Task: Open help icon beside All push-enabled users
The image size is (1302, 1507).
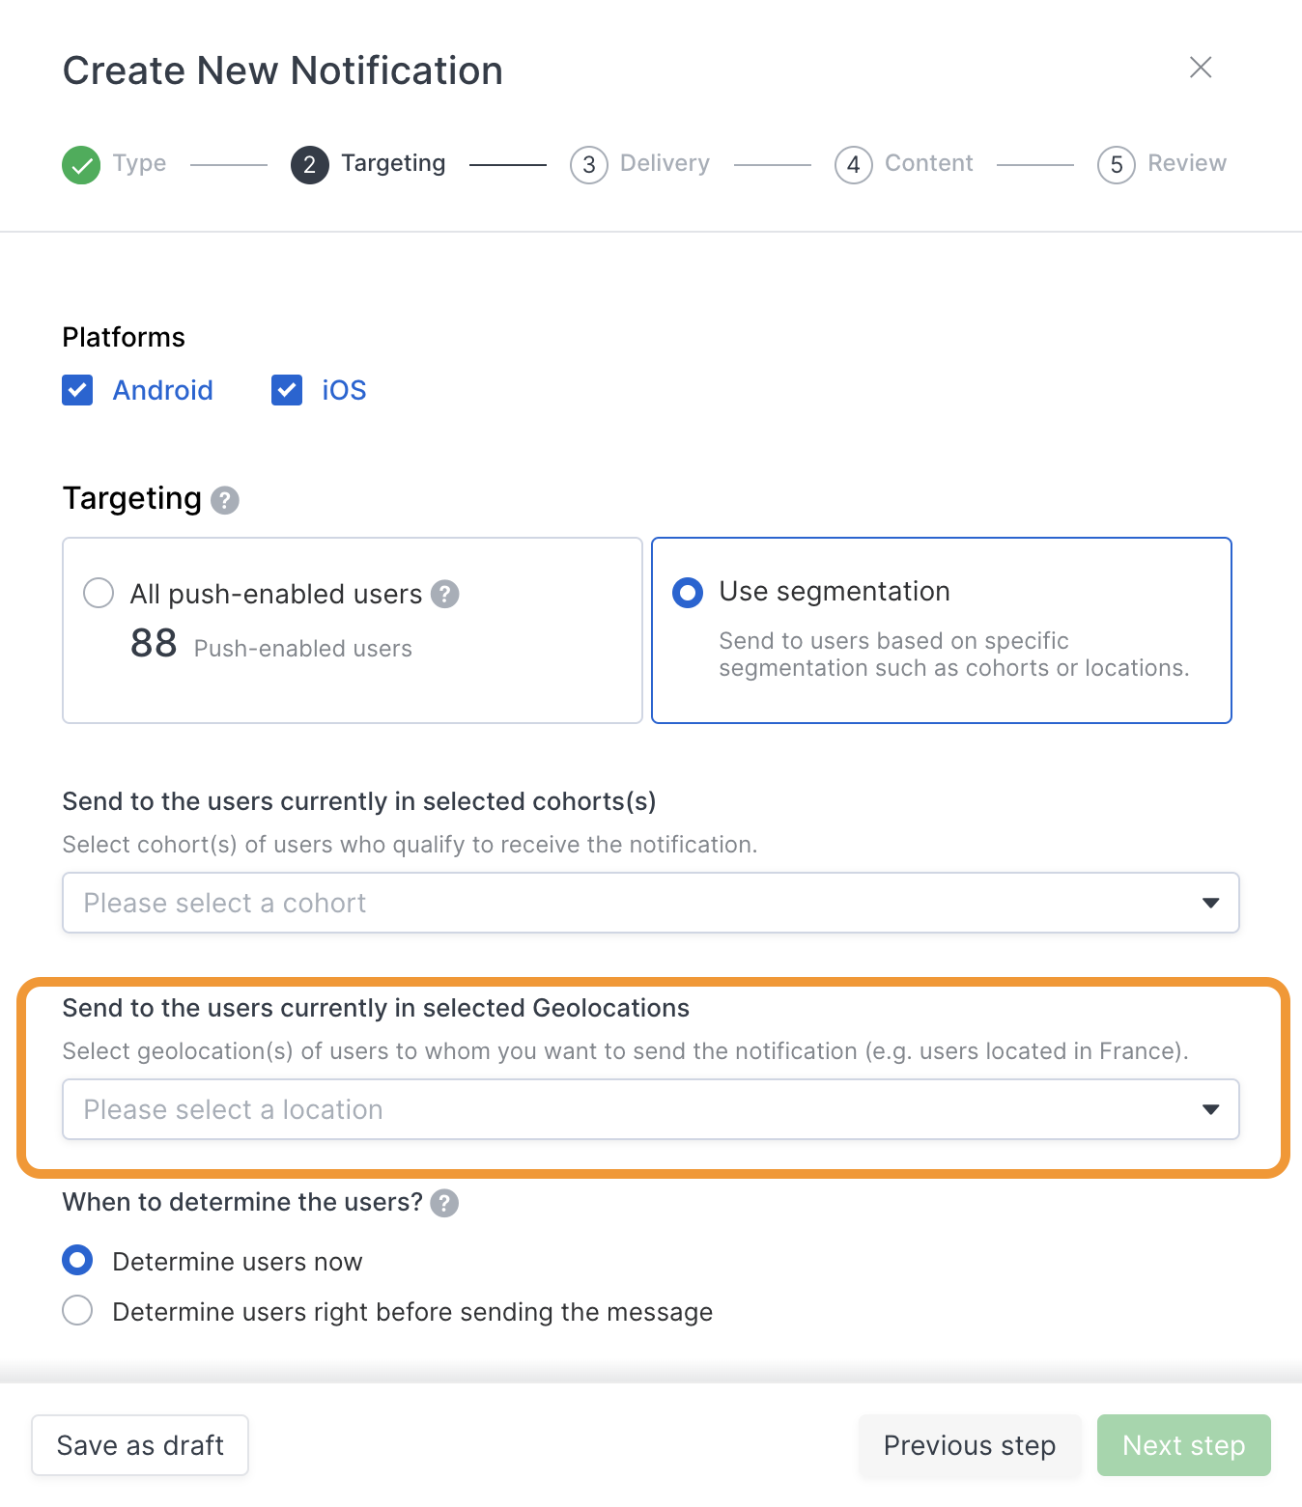Action: (445, 594)
